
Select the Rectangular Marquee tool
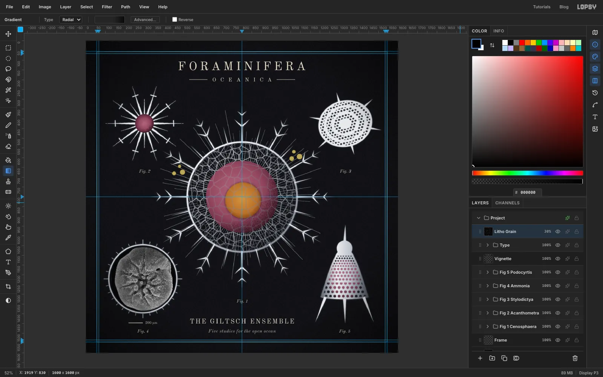pos(8,48)
